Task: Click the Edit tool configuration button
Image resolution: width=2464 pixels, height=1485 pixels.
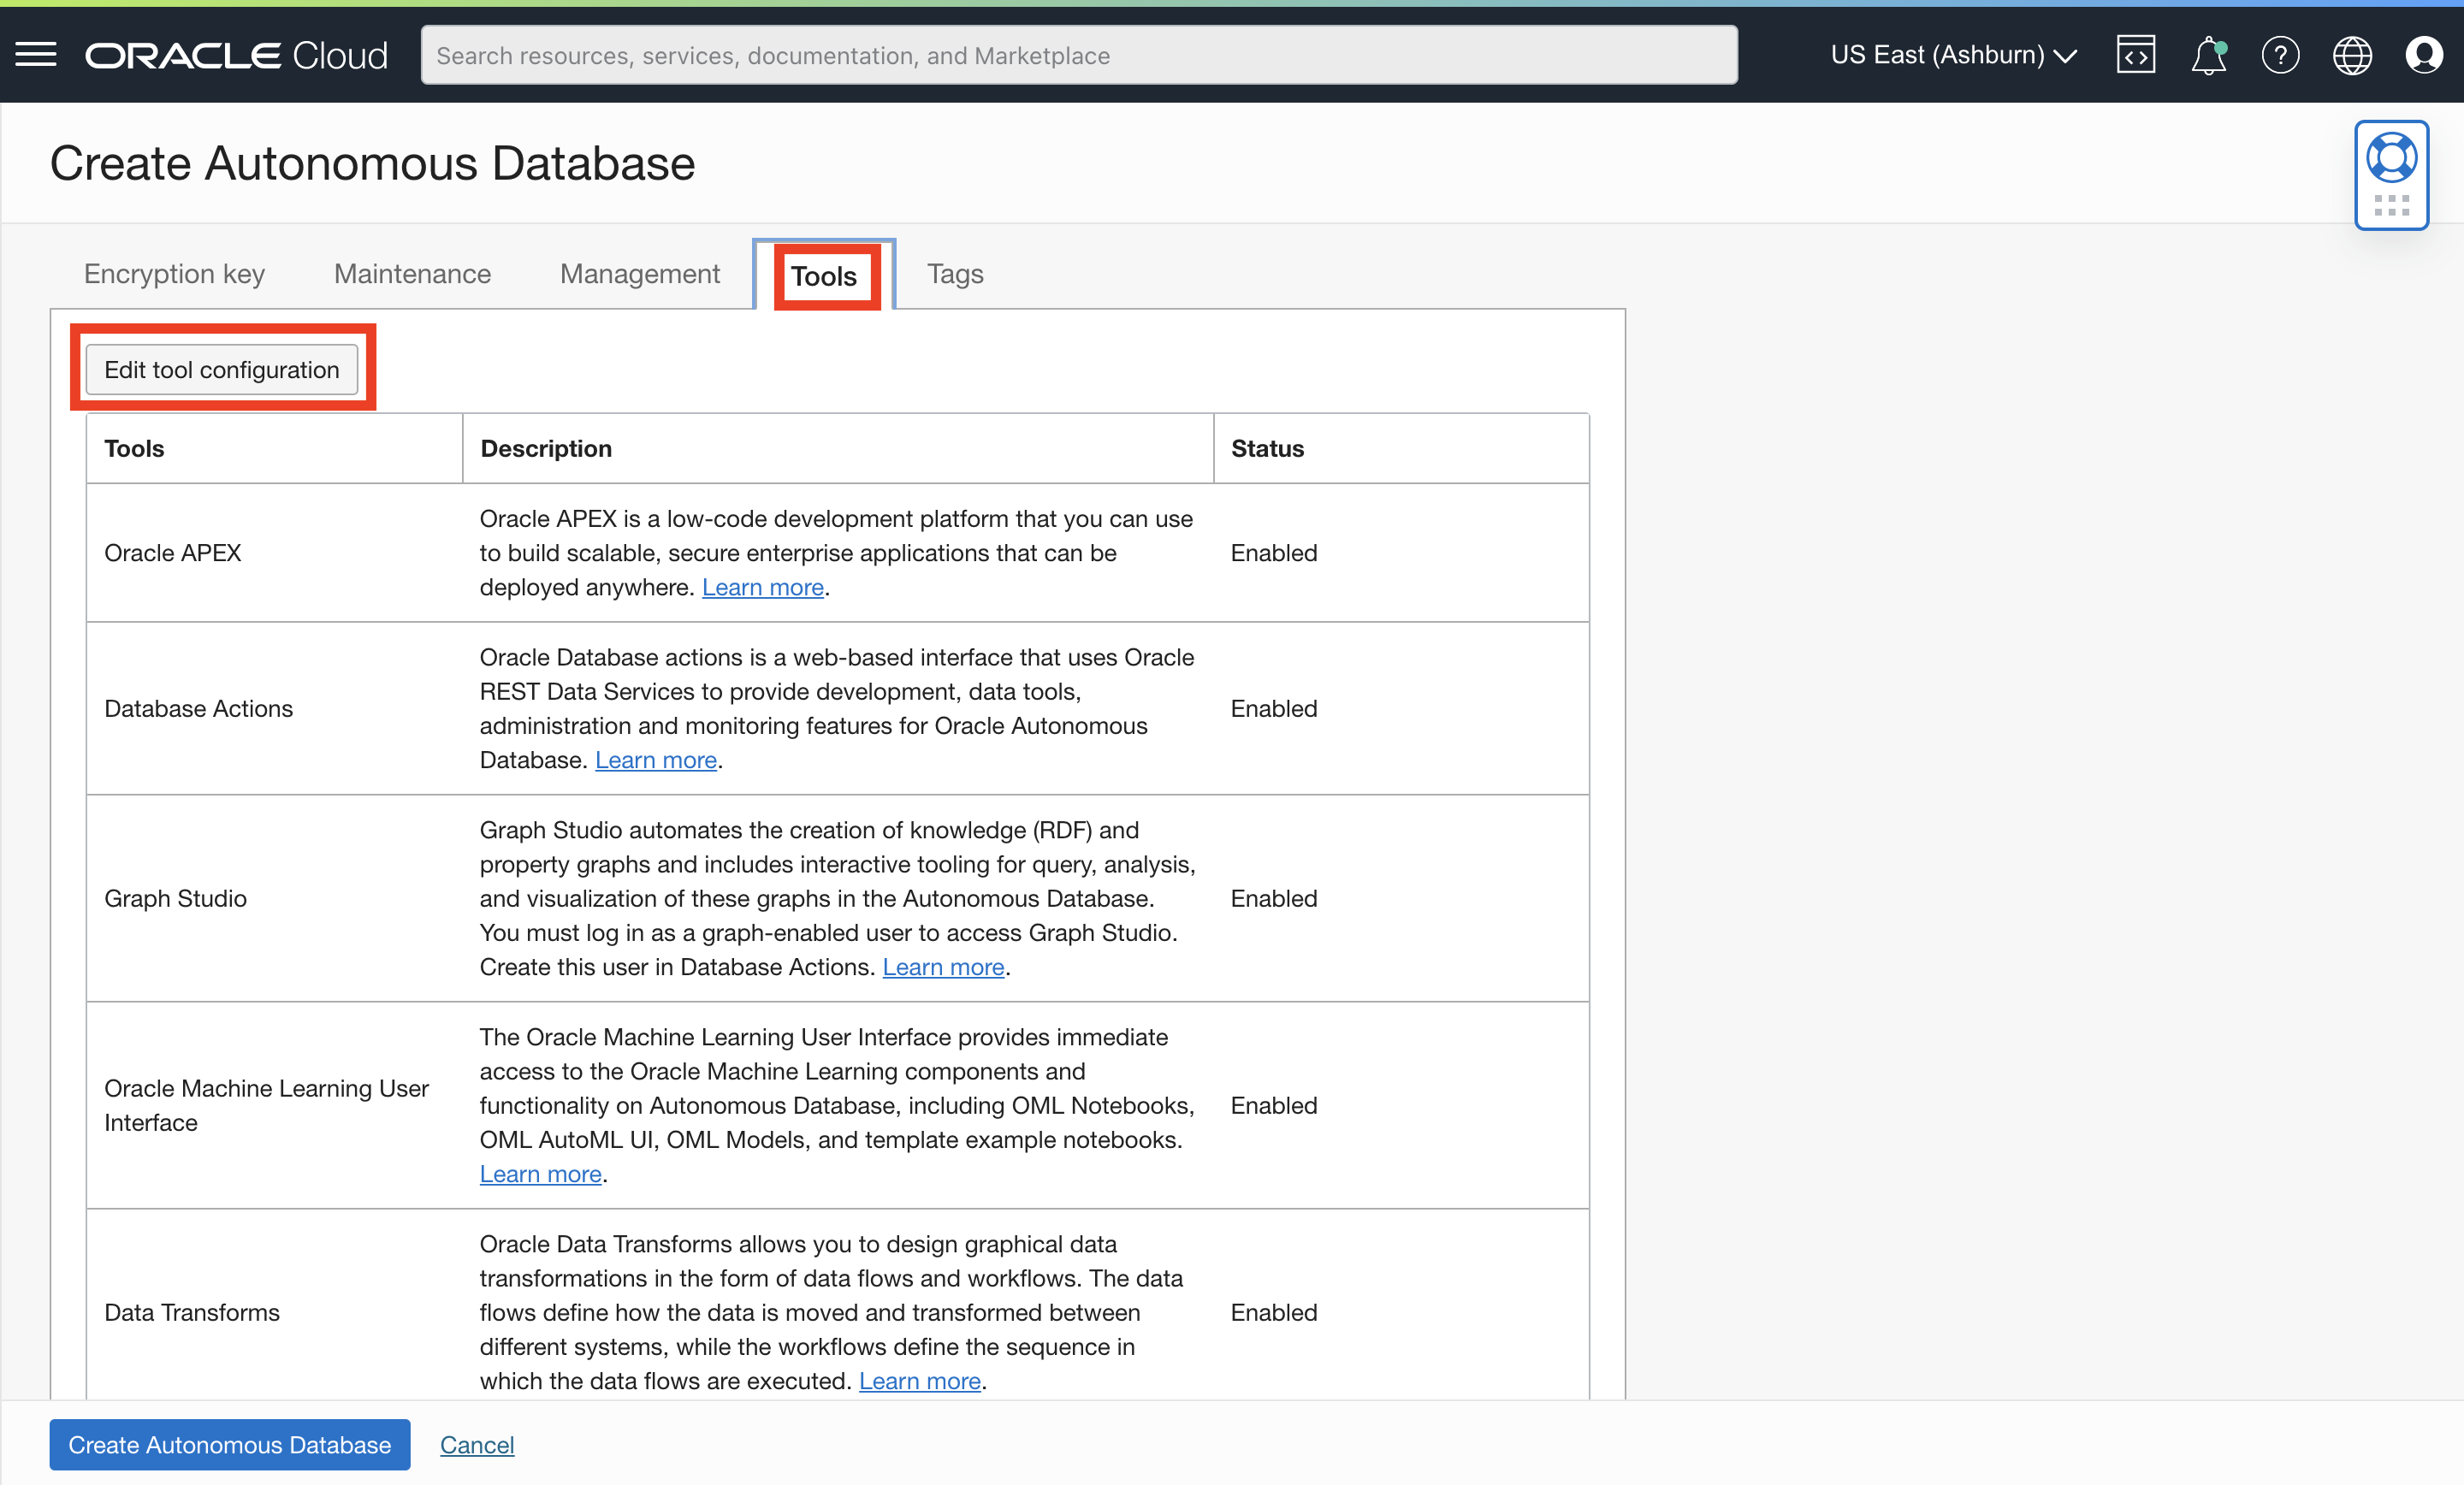Action: (221, 369)
